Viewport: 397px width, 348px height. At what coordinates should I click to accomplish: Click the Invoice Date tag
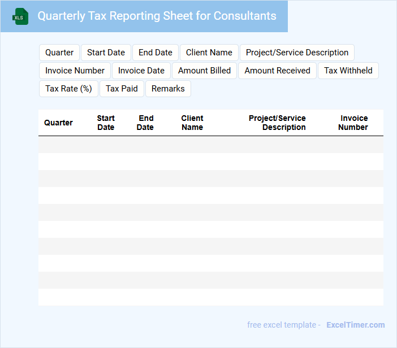pos(141,71)
